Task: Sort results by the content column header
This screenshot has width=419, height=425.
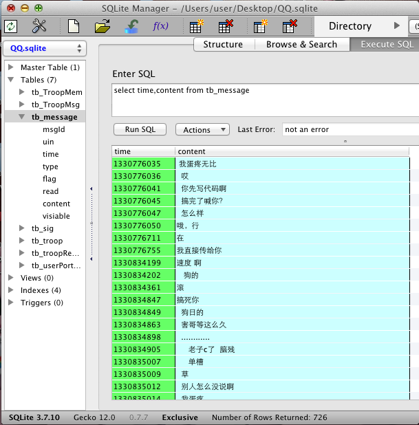Action: [x=292, y=151]
